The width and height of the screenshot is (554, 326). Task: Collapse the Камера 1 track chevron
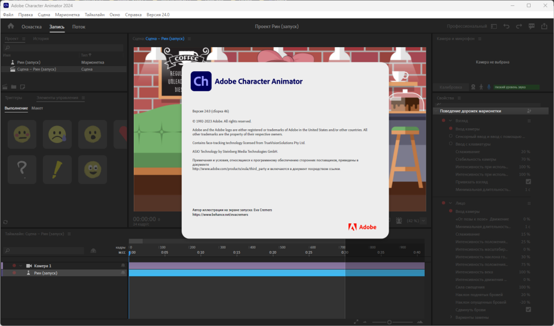coord(21,266)
